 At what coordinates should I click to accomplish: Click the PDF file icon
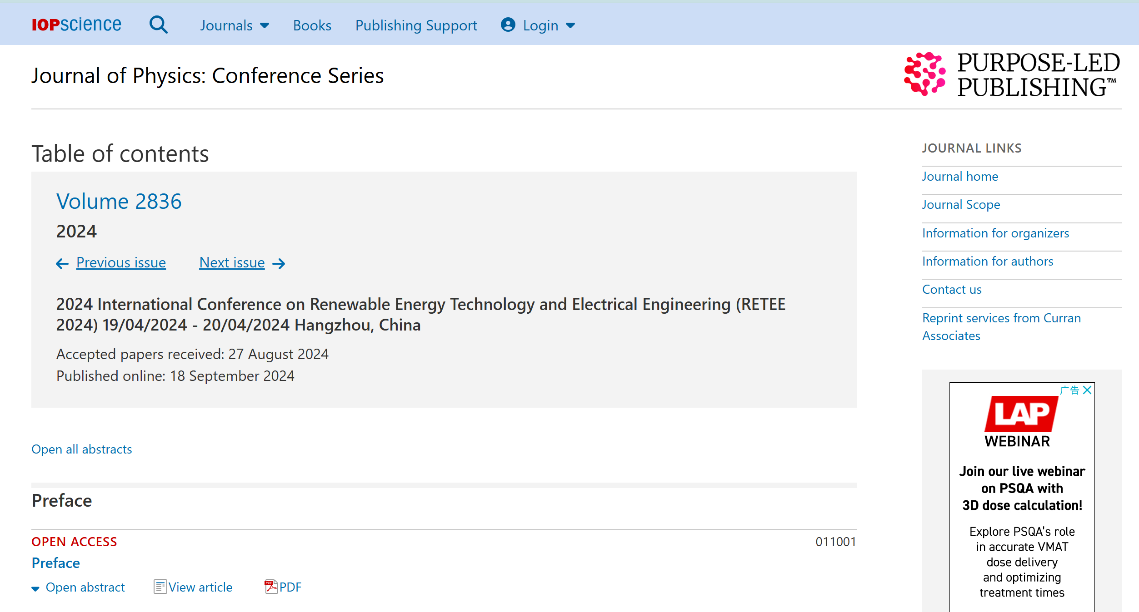click(x=271, y=587)
